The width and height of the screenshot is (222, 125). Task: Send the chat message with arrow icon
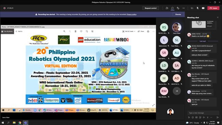[218, 117]
